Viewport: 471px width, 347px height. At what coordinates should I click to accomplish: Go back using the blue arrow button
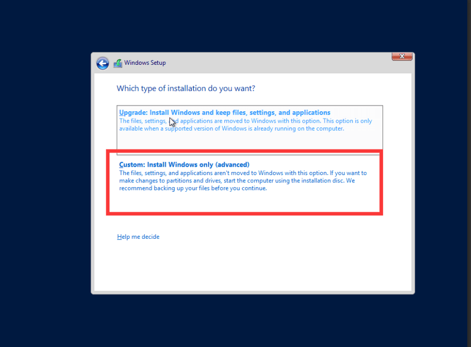[103, 63]
